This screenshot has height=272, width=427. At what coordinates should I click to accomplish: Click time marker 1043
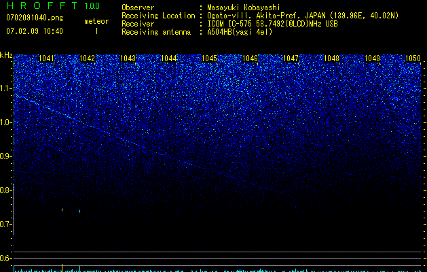pos(128,58)
